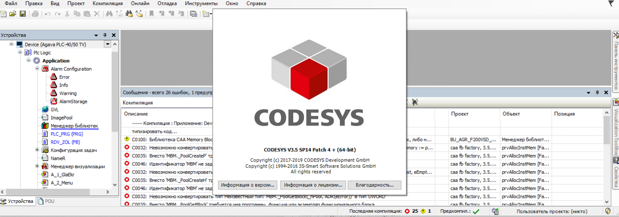Click the Find binoculars icon
619x217 pixels.
(109, 14)
